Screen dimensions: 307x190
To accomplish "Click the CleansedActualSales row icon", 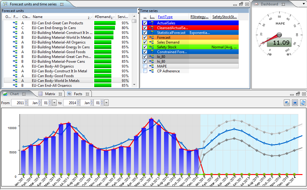I will pyautogui.click(x=151, y=28).
